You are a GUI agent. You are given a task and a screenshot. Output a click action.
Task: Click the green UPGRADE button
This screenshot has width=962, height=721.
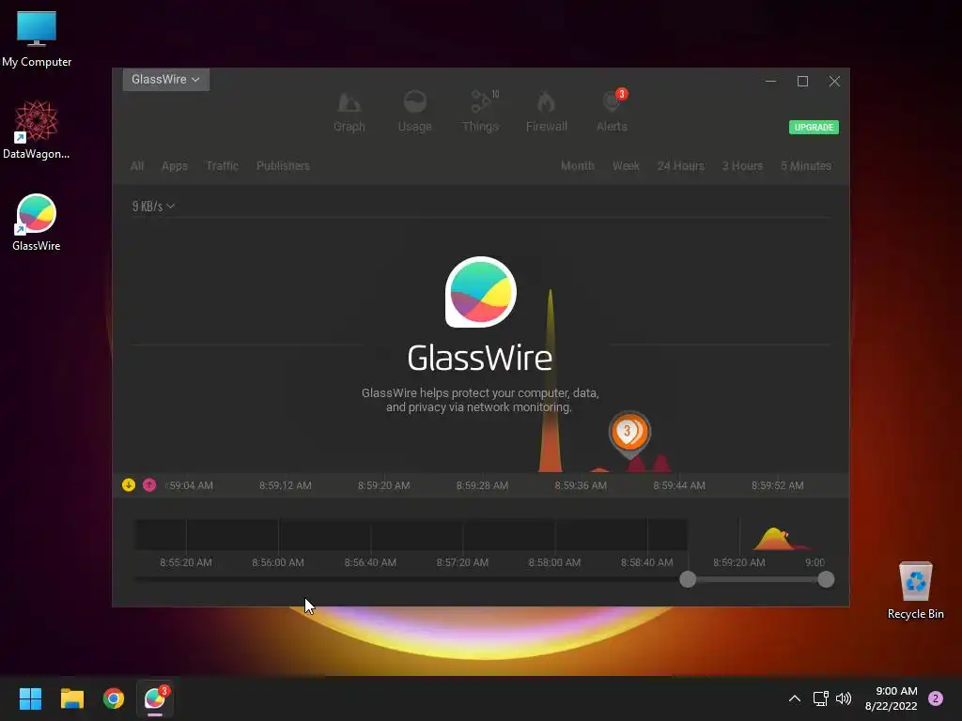click(x=814, y=128)
